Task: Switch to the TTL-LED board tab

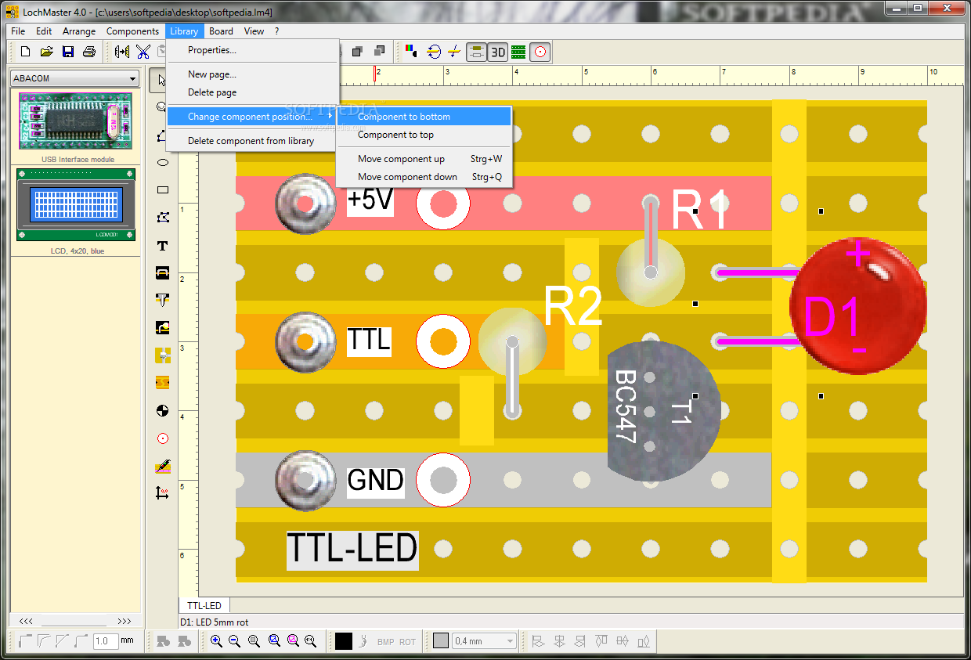Action: [x=204, y=605]
